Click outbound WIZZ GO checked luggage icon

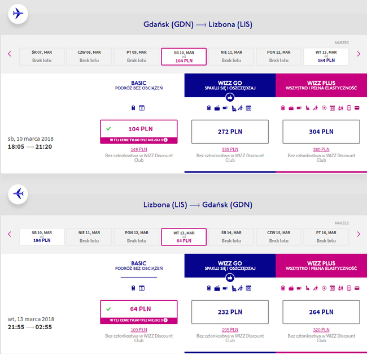point(225,108)
